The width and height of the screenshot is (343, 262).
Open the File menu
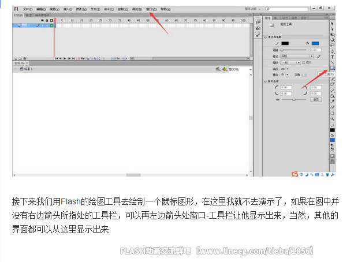point(28,9)
